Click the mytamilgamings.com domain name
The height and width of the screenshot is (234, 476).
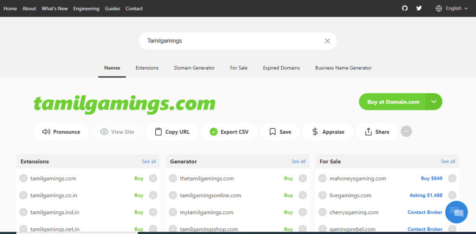click(x=206, y=212)
